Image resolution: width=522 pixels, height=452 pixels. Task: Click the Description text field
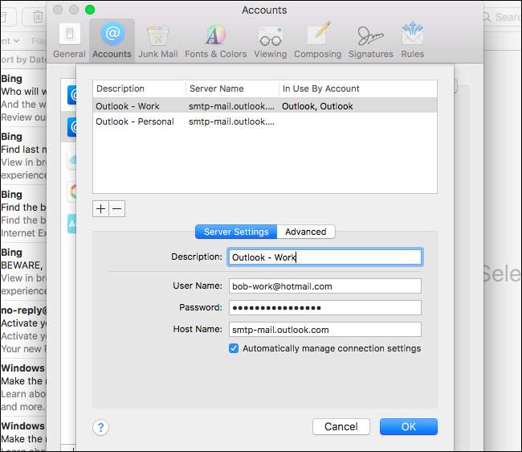(x=324, y=257)
